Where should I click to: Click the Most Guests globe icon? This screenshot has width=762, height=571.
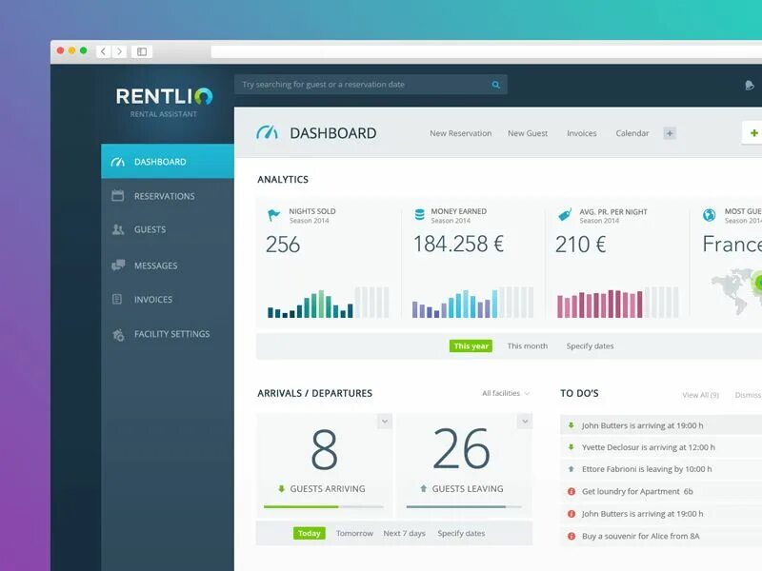click(x=709, y=214)
